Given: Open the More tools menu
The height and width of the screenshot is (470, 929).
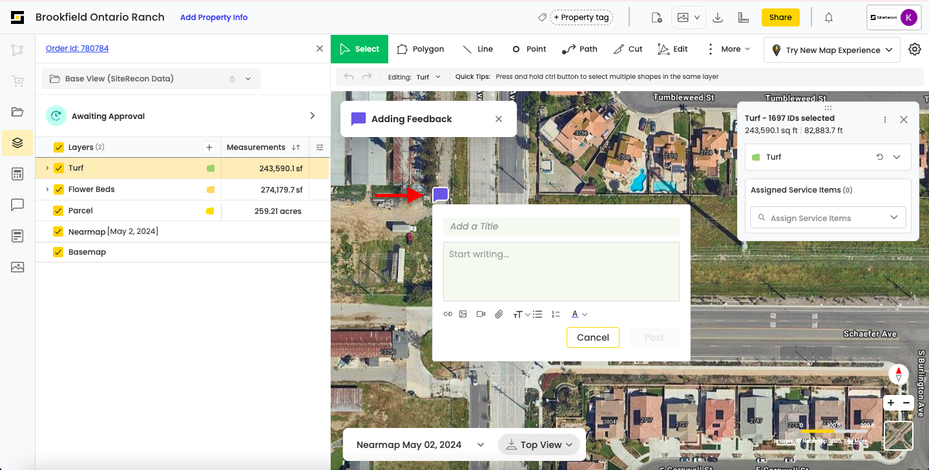Looking at the screenshot, I should pyautogui.click(x=729, y=49).
